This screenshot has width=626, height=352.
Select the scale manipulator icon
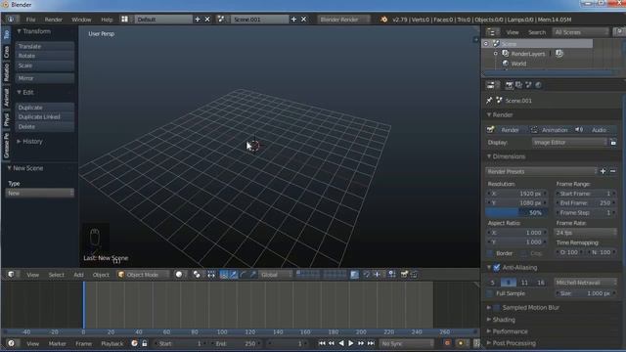point(252,275)
